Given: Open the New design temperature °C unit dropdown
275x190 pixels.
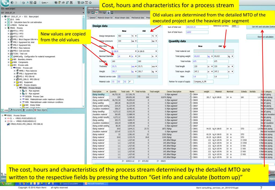Looking at the screenshot, I should pos(136,36).
